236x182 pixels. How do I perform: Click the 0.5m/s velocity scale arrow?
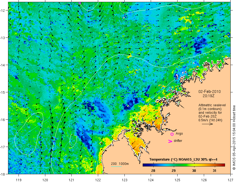207,124
